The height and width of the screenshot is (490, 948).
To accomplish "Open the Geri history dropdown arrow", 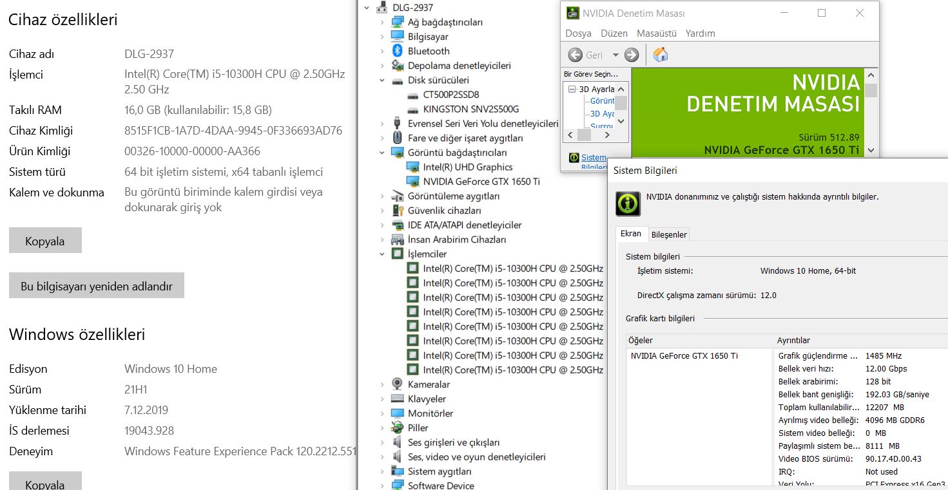I will click(x=615, y=55).
